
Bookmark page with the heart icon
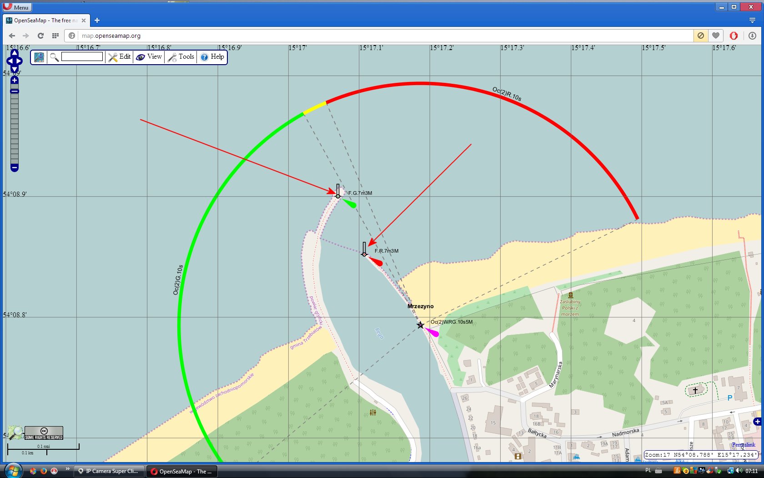pos(716,36)
